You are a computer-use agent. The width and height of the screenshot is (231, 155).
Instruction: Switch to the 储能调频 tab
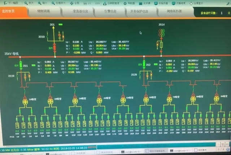click(43, 11)
